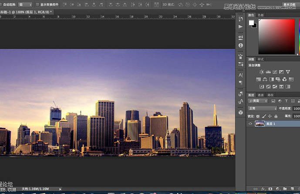The height and width of the screenshot is (194, 300).
Task: Add a Hue/Saturation adjustment
Action: pos(258,79)
